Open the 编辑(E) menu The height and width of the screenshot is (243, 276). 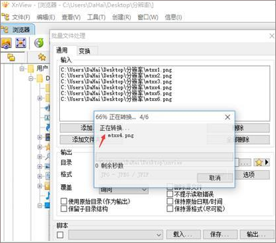point(46,17)
